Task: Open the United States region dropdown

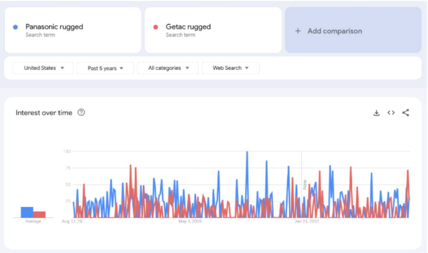Action: pyautogui.click(x=43, y=68)
